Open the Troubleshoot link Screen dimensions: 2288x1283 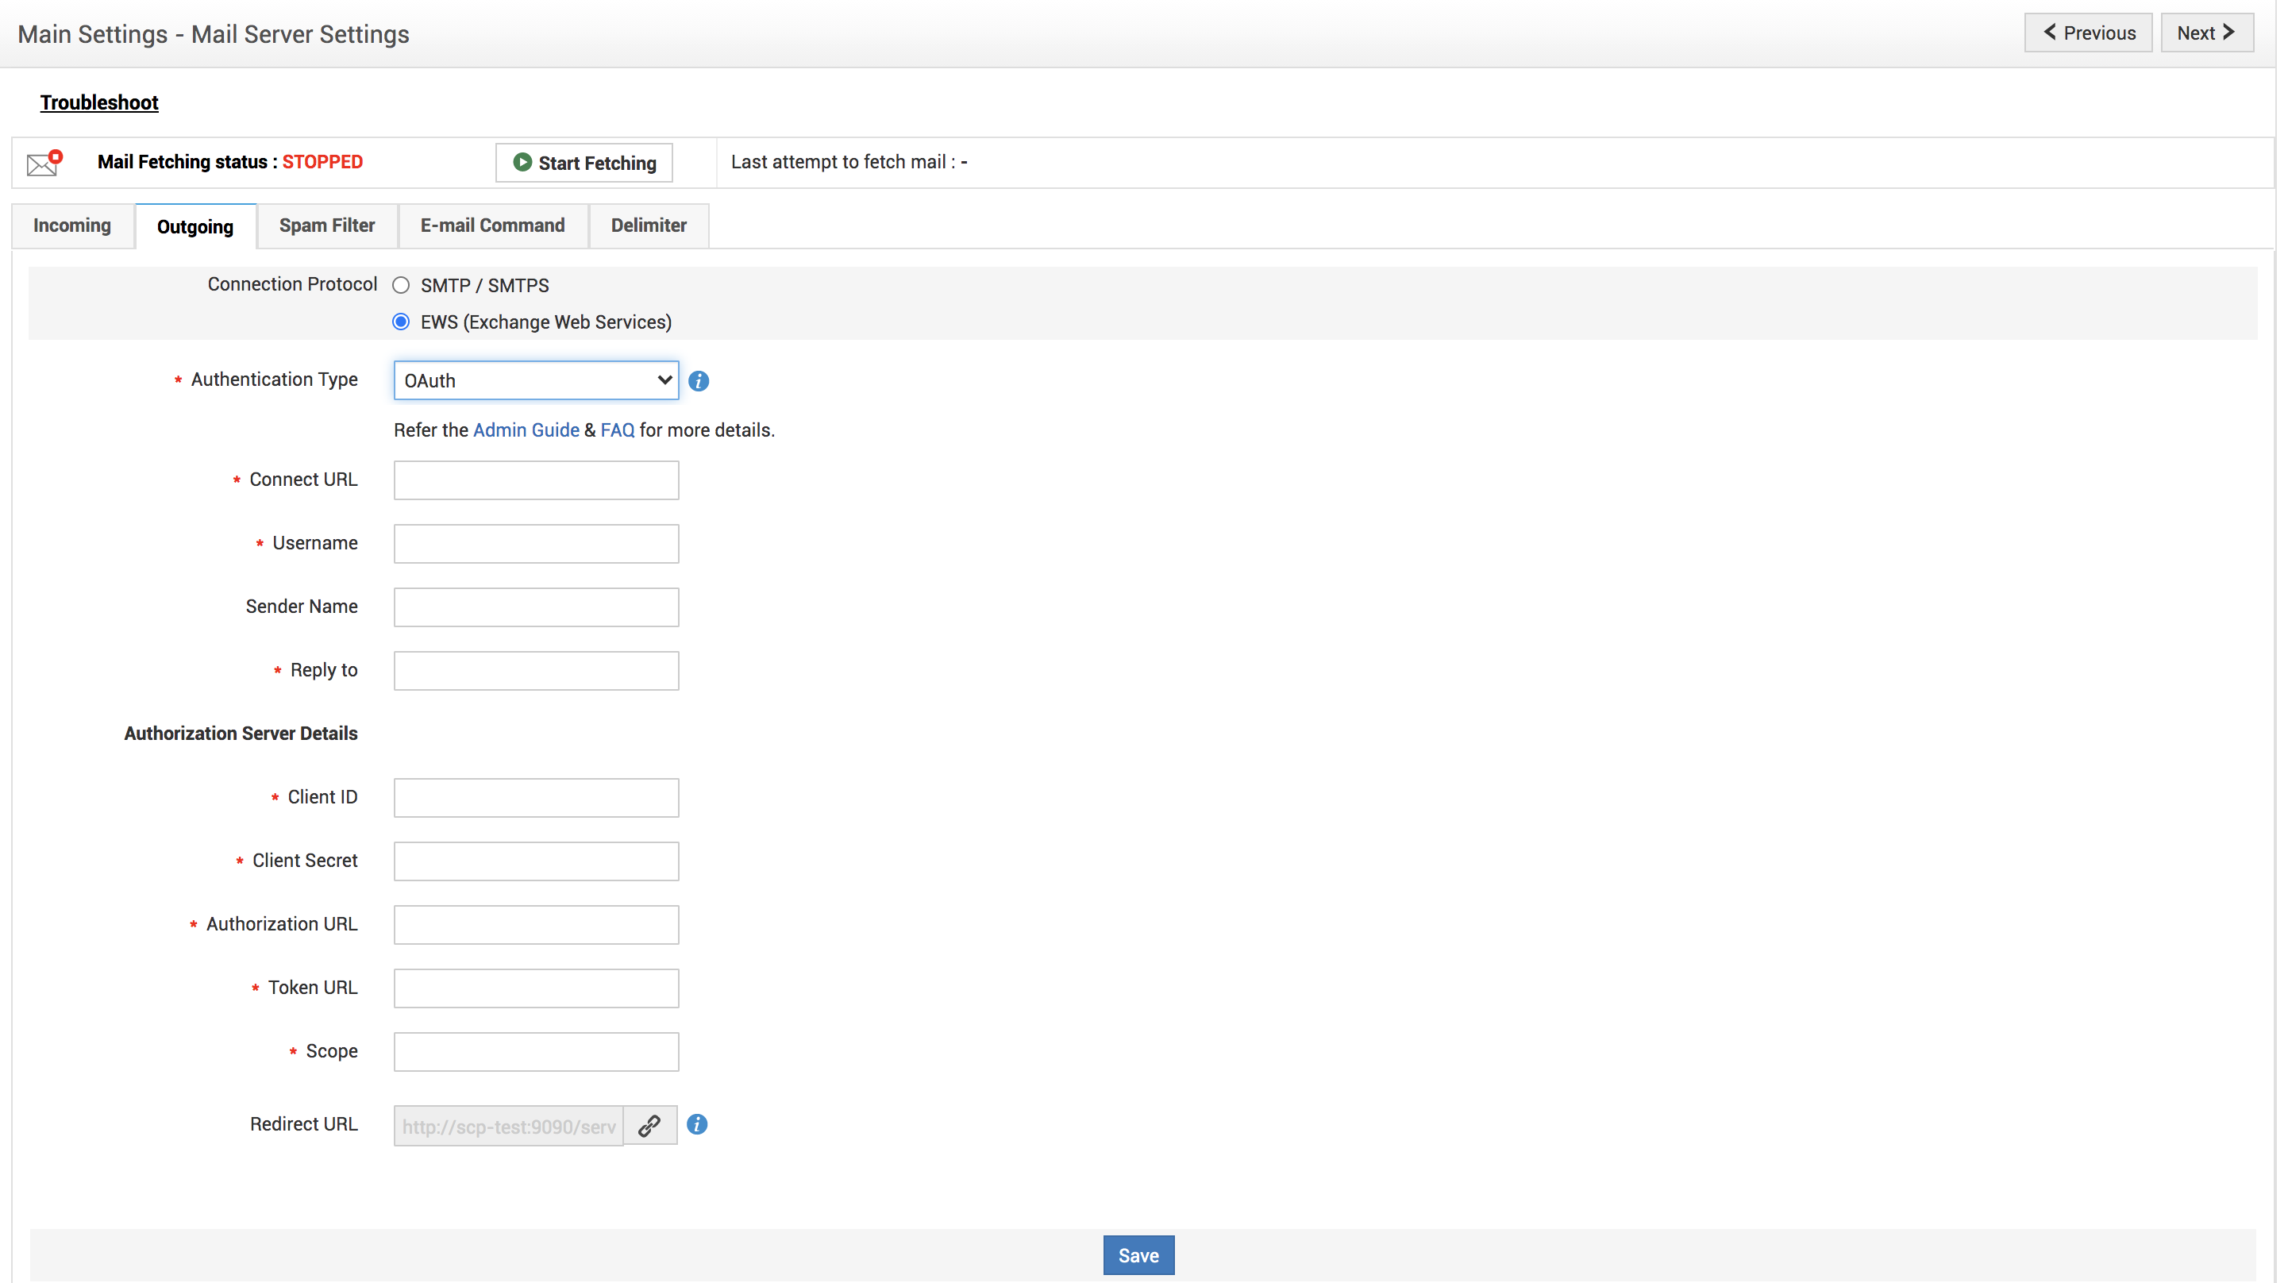pyautogui.click(x=98, y=102)
